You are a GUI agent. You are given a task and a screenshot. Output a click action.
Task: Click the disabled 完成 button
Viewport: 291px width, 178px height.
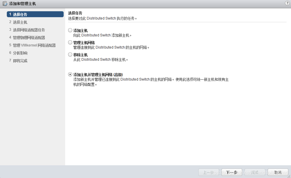[x=255, y=172]
